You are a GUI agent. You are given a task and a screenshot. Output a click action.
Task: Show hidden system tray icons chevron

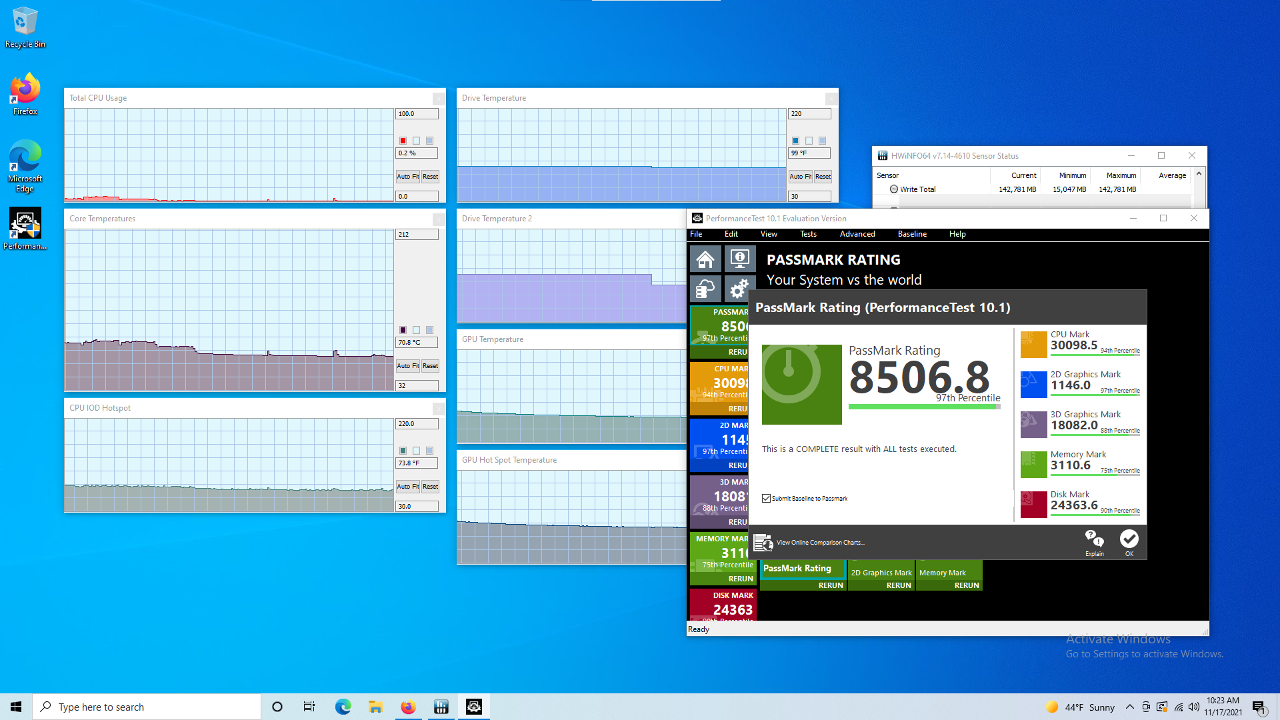pos(1129,707)
